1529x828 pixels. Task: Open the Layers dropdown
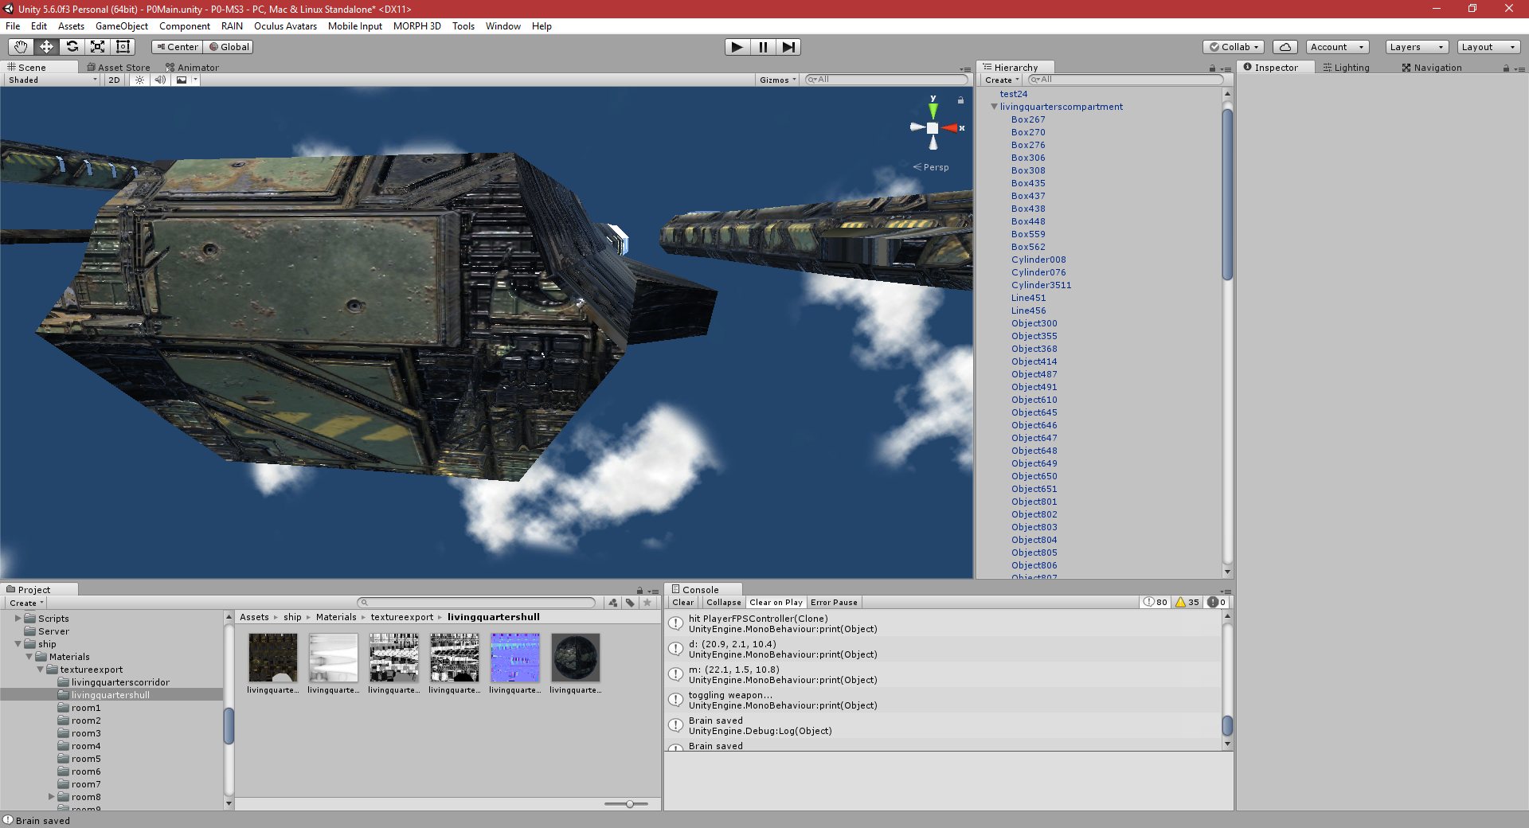(x=1415, y=47)
